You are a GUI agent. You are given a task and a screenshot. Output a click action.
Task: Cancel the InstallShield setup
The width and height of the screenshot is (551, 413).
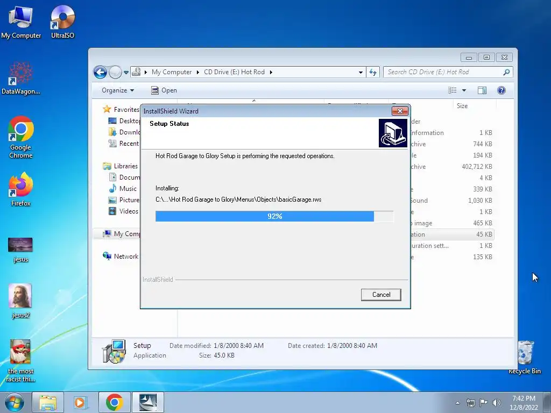(381, 295)
